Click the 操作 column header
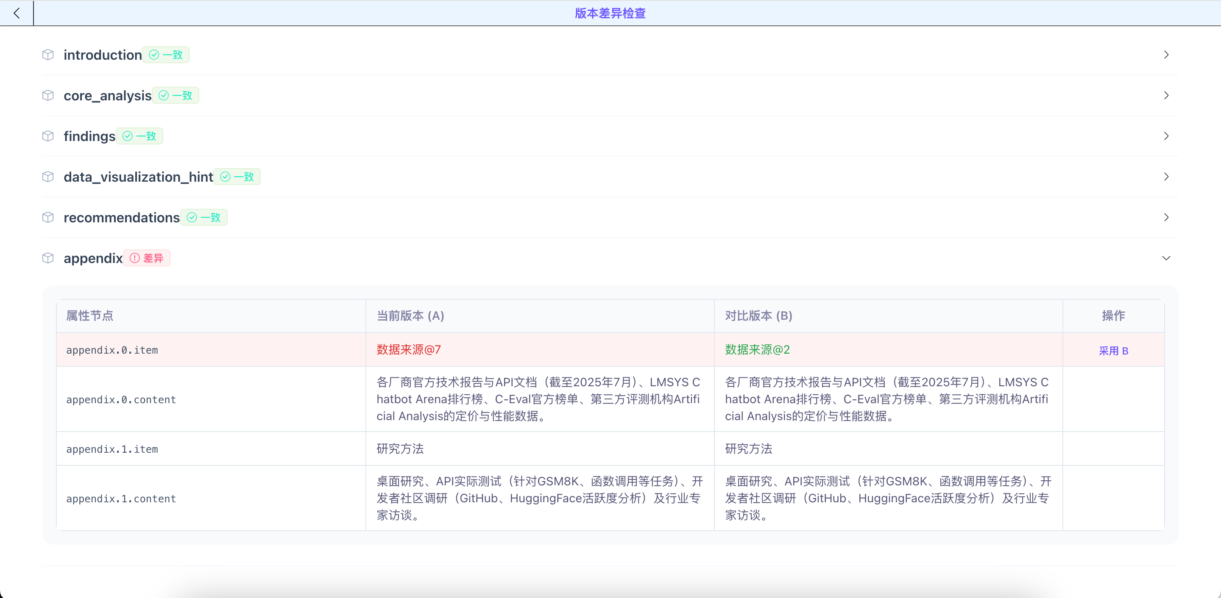Screen dimensions: 1221x598 click(1113, 316)
